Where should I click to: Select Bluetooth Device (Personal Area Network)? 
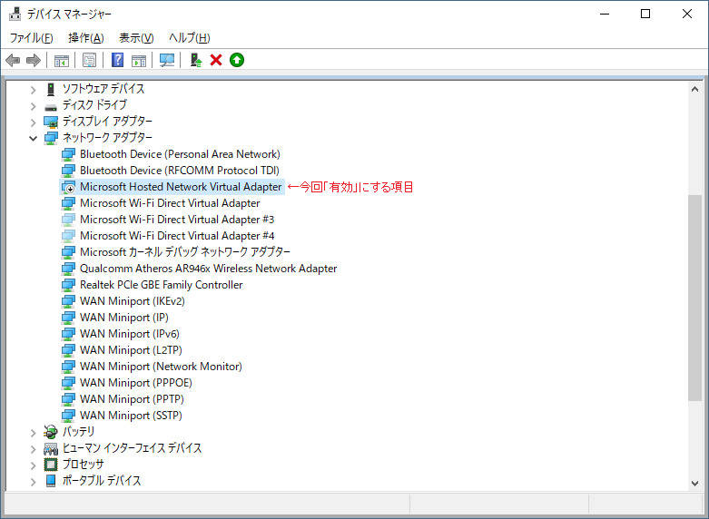pyautogui.click(x=180, y=154)
